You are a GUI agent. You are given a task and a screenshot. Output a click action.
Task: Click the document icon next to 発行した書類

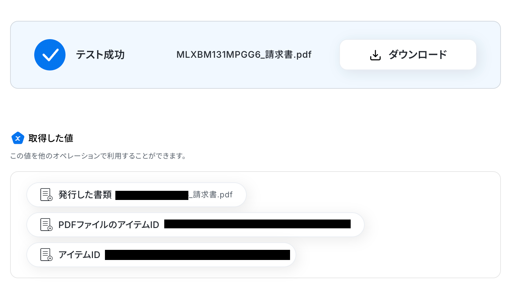point(46,195)
